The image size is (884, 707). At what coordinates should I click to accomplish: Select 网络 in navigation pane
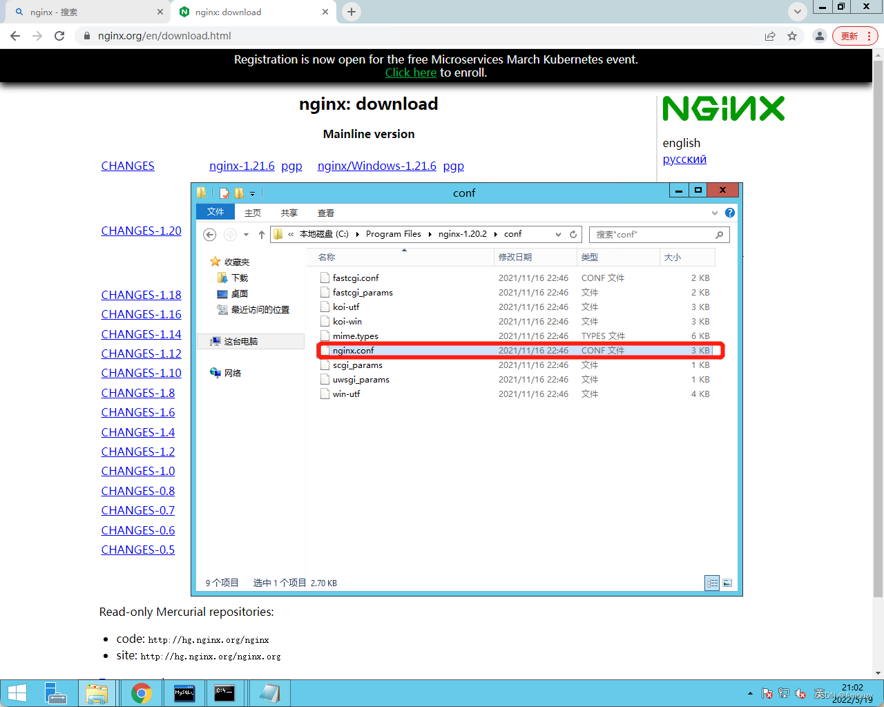[226, 373]
